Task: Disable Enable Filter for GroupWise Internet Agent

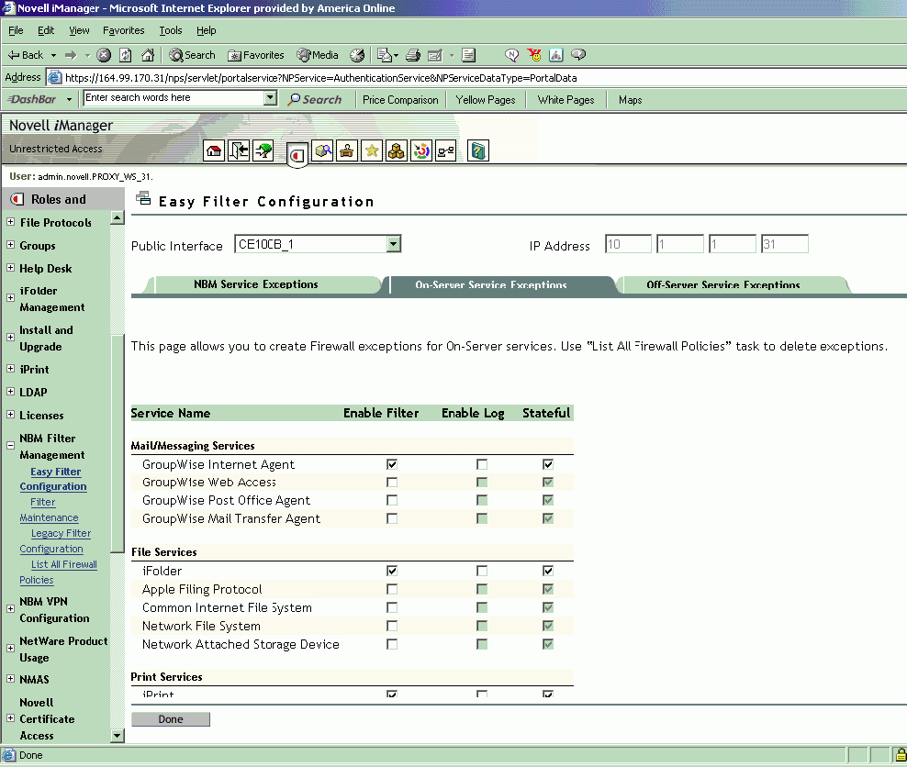Action: [x=392, y=465]
